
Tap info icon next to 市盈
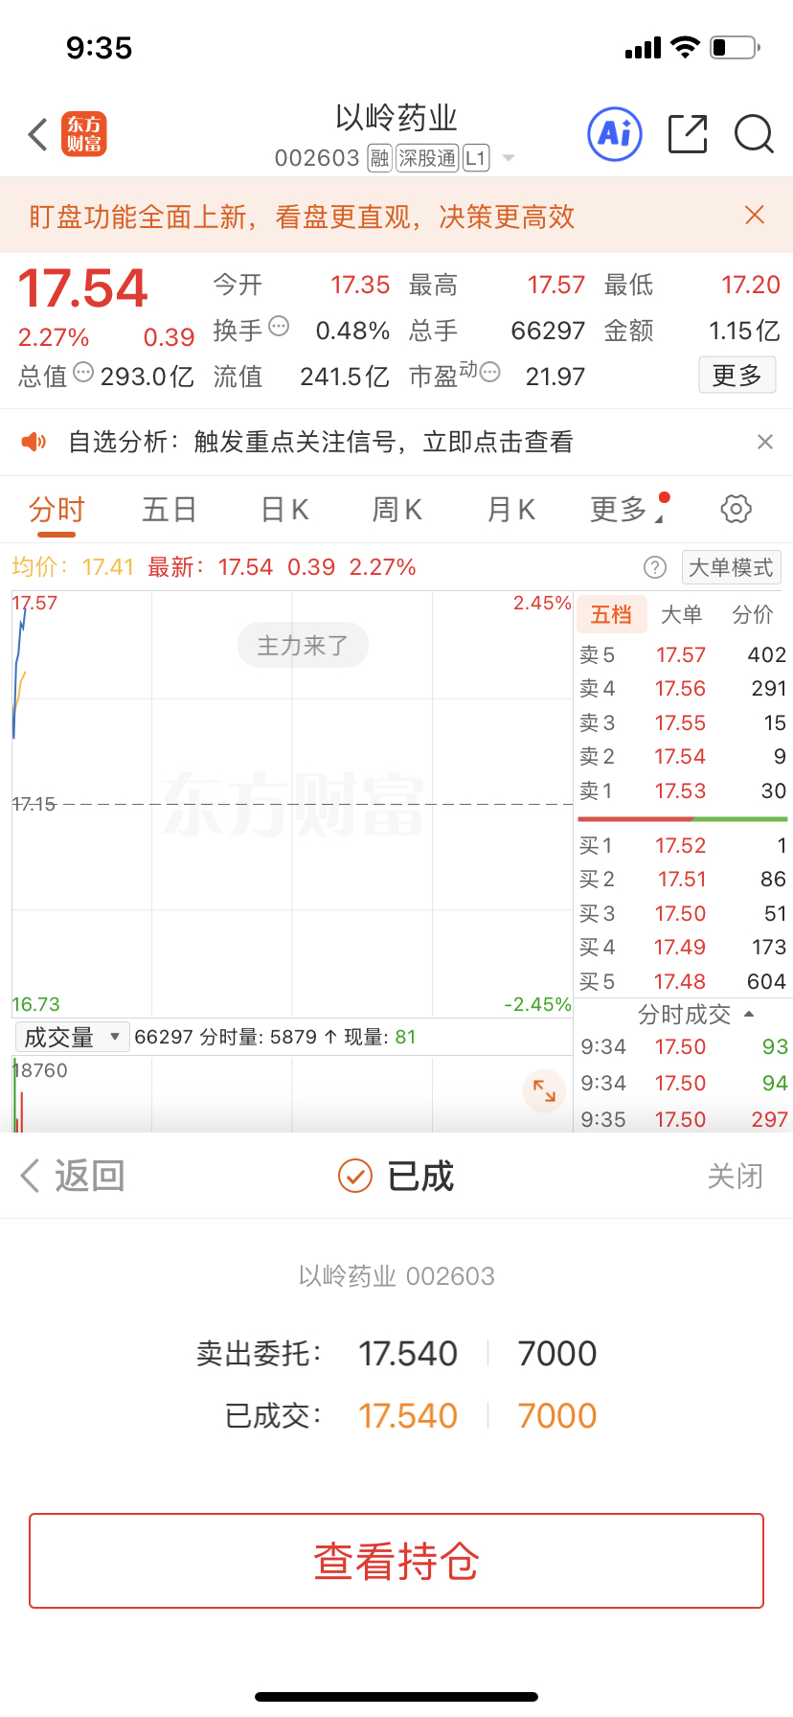click(x=489, y=372)
